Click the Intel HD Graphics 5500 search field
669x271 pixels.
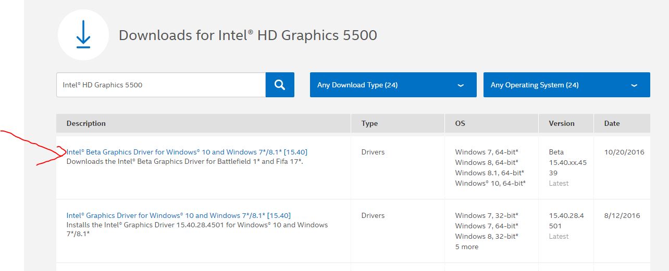click(160, 85)
